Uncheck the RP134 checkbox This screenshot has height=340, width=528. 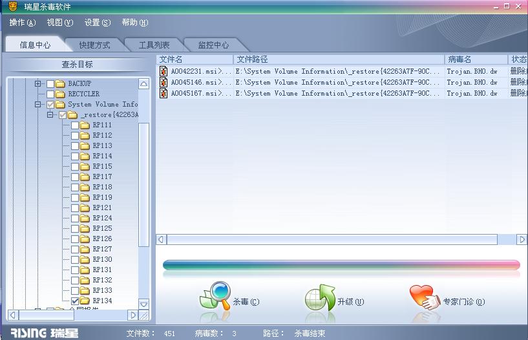tap(75, 301)
